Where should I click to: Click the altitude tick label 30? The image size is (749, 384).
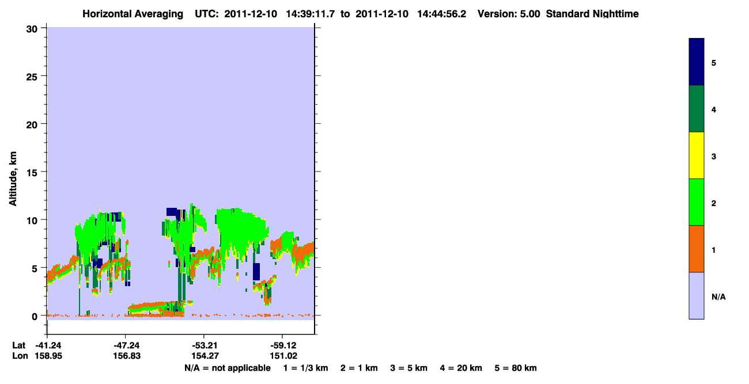tap(33, 28)
